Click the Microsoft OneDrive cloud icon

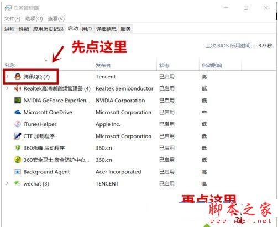coord(18,112)
